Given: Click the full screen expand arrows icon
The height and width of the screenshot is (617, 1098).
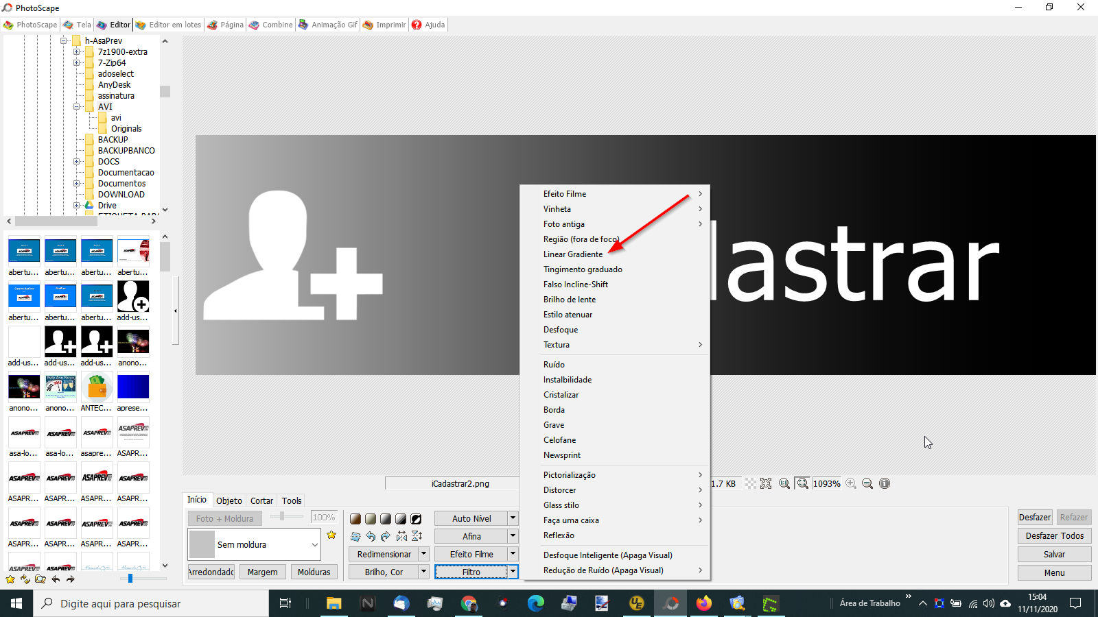Looking at the screenshot, I should coord(766,484).
